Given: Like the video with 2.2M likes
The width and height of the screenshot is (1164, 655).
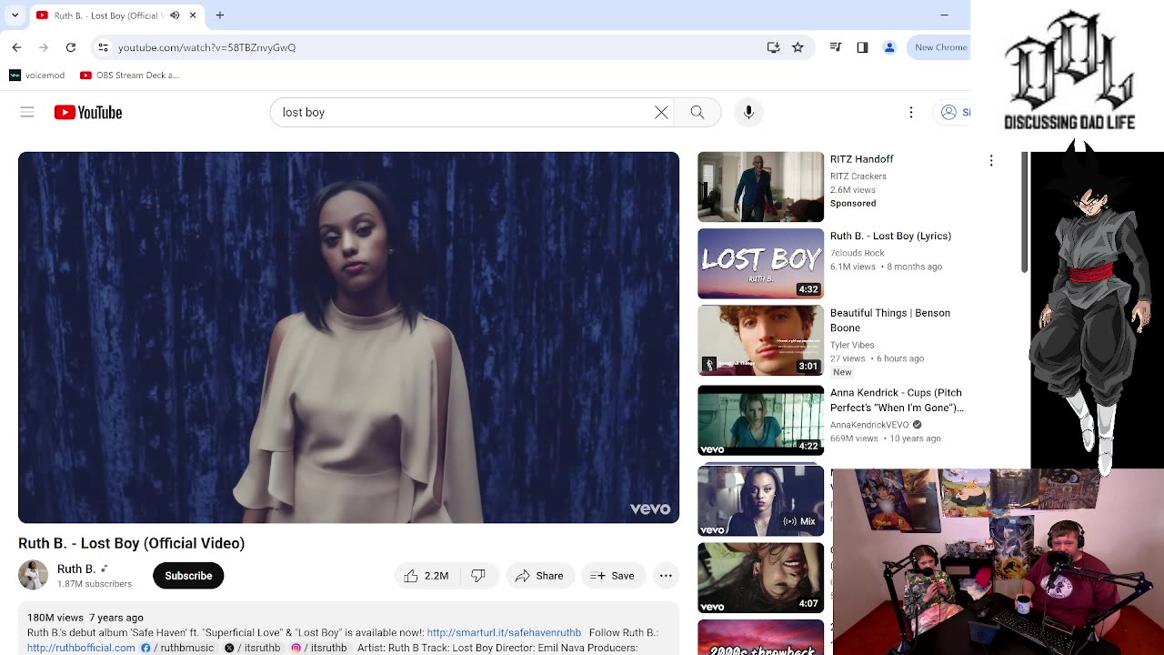Looking at the screenshot, I should (x=426, y=576).
